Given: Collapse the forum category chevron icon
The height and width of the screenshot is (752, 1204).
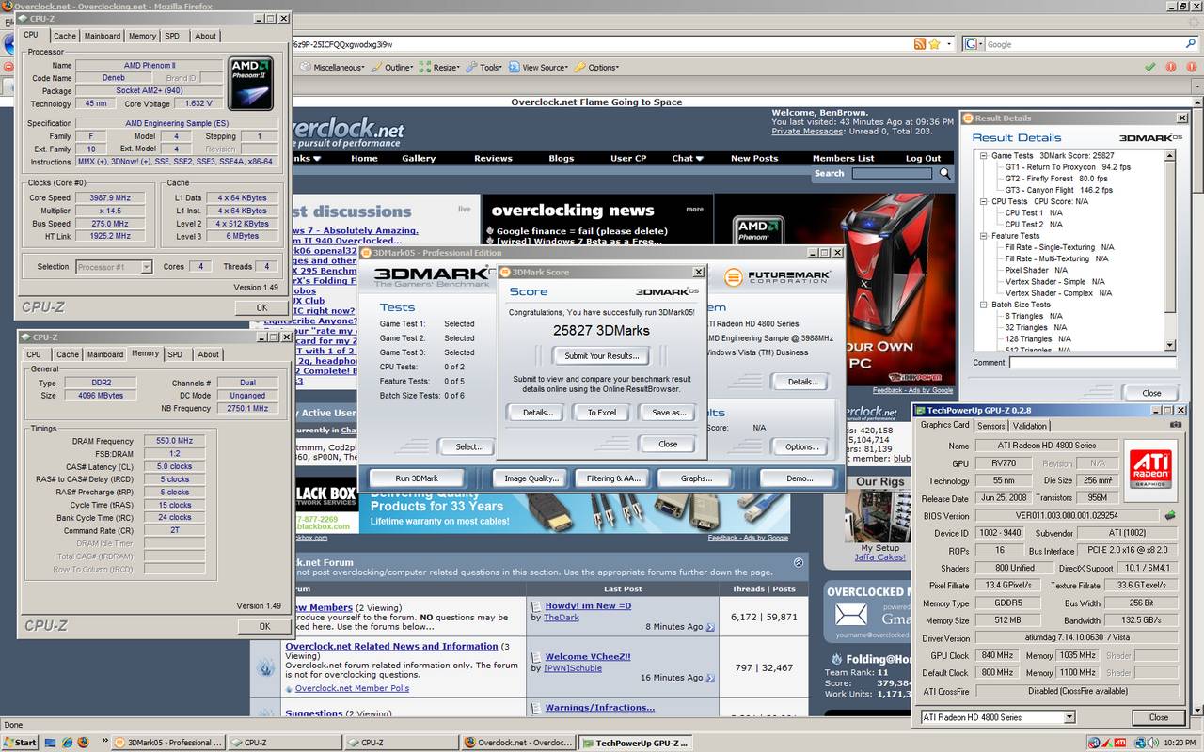Looking at the screenshot, I should (x=799, y=562).
